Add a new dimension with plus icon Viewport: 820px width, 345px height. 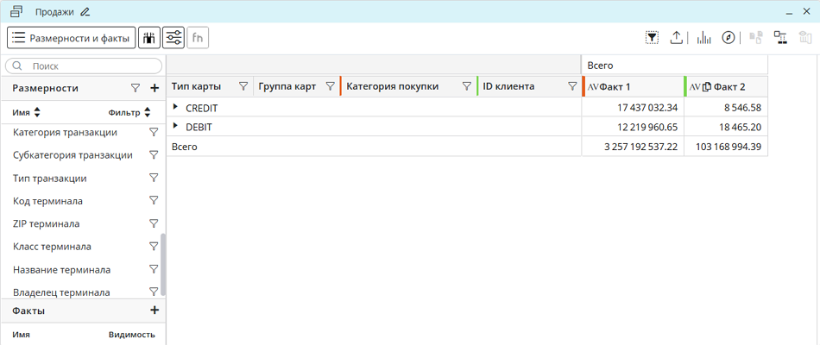tap(155, 88)
